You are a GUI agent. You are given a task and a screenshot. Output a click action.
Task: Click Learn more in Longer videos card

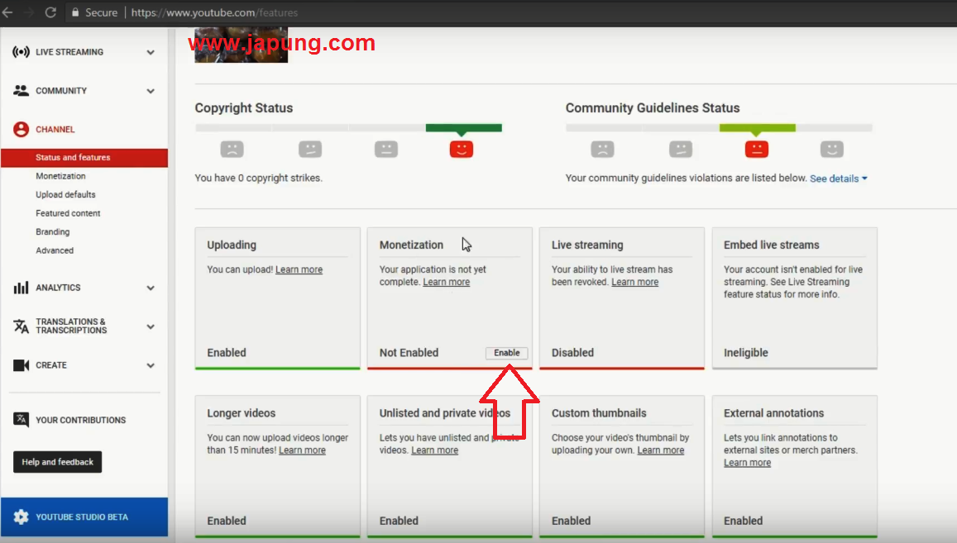[302, 450]
